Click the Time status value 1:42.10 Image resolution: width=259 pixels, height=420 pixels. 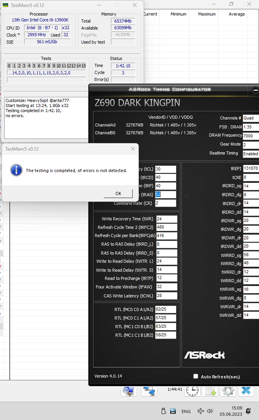tap(123, 66)
